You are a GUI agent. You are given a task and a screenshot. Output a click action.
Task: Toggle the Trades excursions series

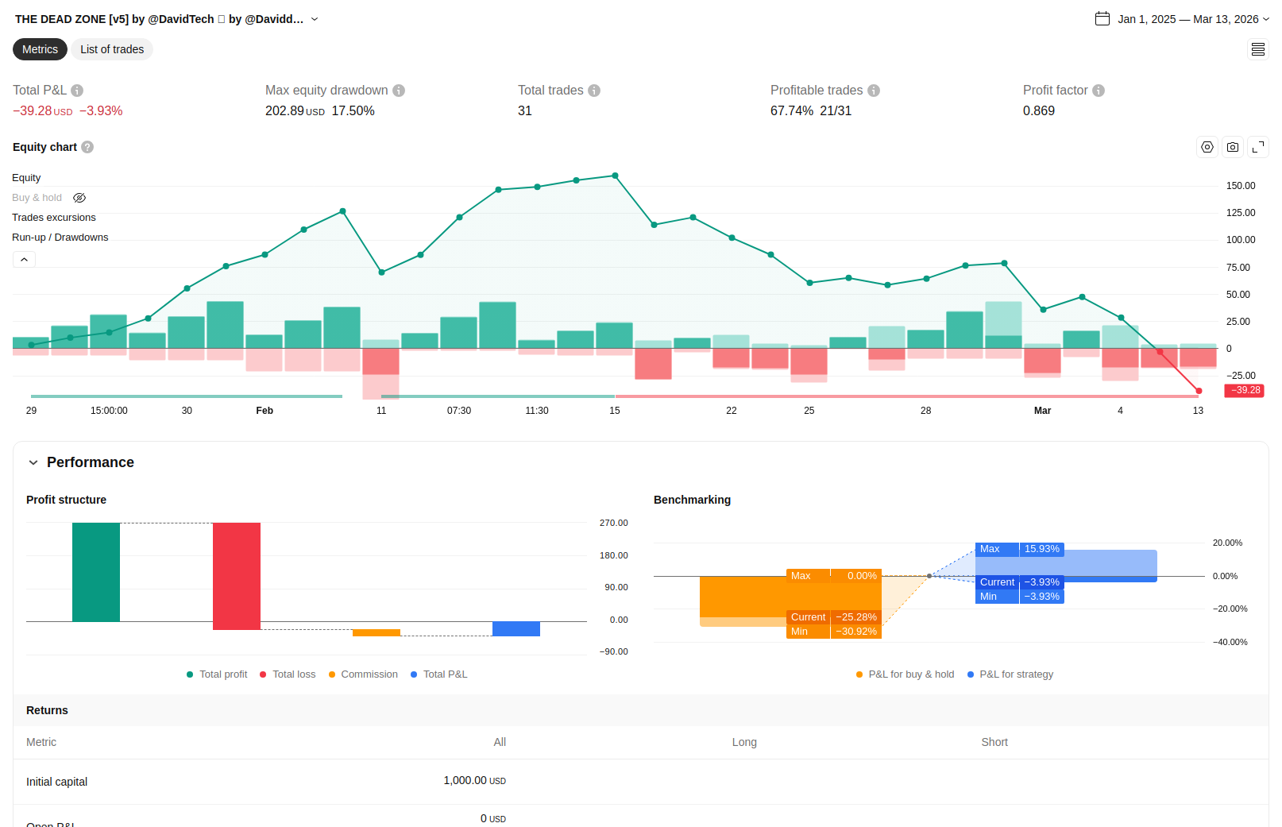point(54,218)
